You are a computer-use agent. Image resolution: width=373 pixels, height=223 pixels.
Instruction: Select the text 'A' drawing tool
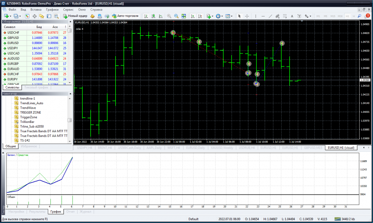pyautogui.click(x=292, y=16)
